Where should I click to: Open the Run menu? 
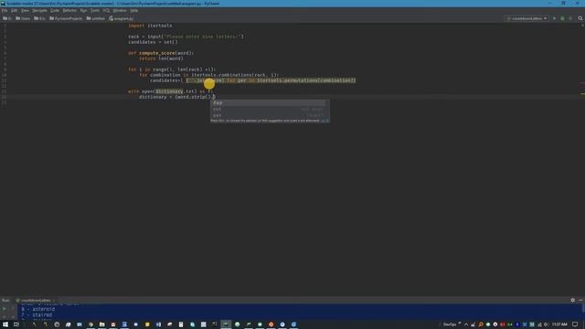(83, 10)
